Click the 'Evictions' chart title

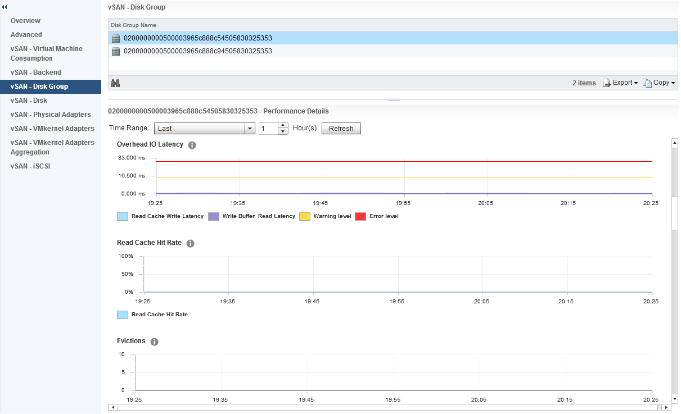tap(131, 341)
